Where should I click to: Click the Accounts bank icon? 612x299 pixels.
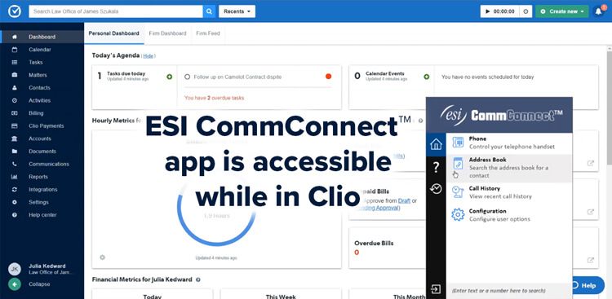tap(15, 139)
